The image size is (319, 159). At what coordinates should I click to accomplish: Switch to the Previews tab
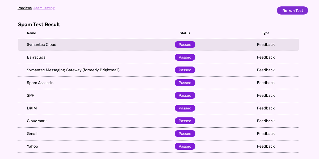click(24, 8)
